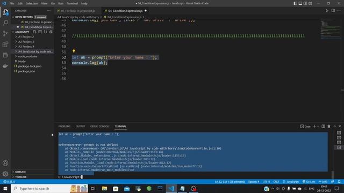Open the Edit menu
Screen dimensions: 344x193
[x=20, y=4]
